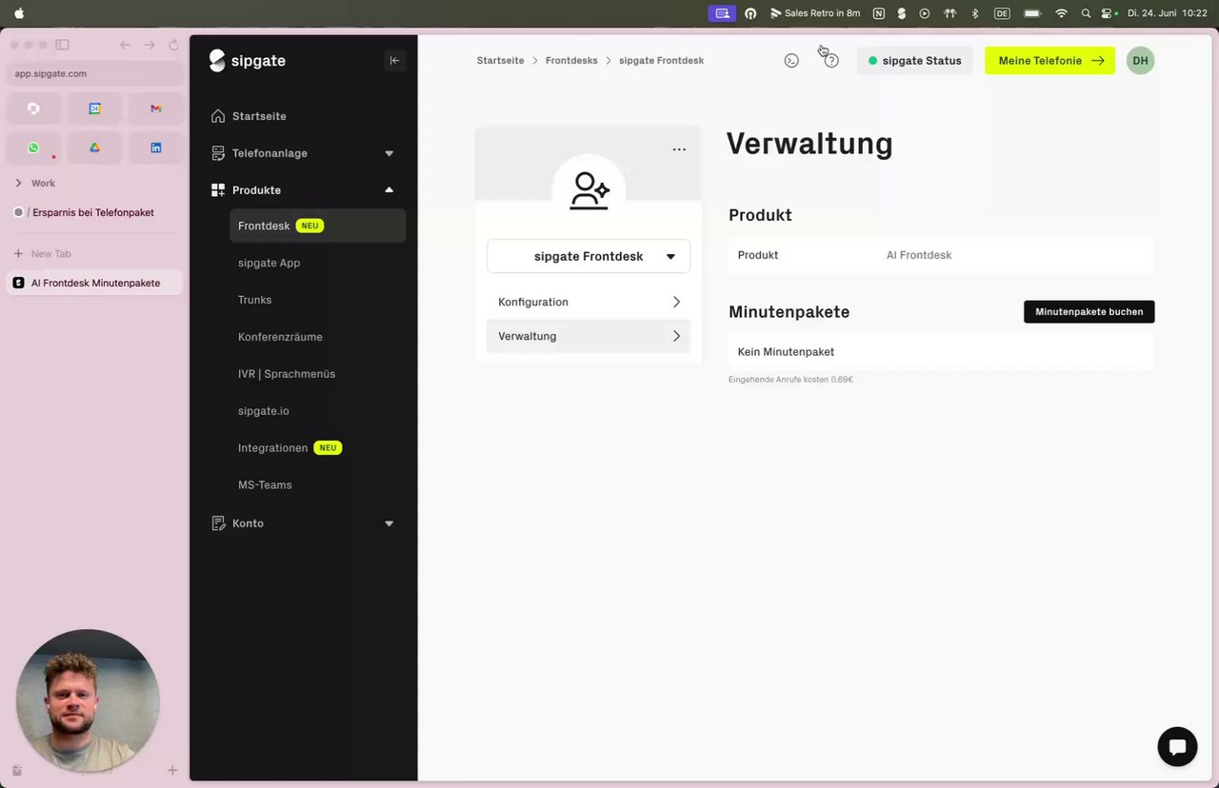Image resolution: width=1219 pixels, height=788 pixels.
Task: Click the Frontdesk AI user avatar icon
Action: (589, 190)
